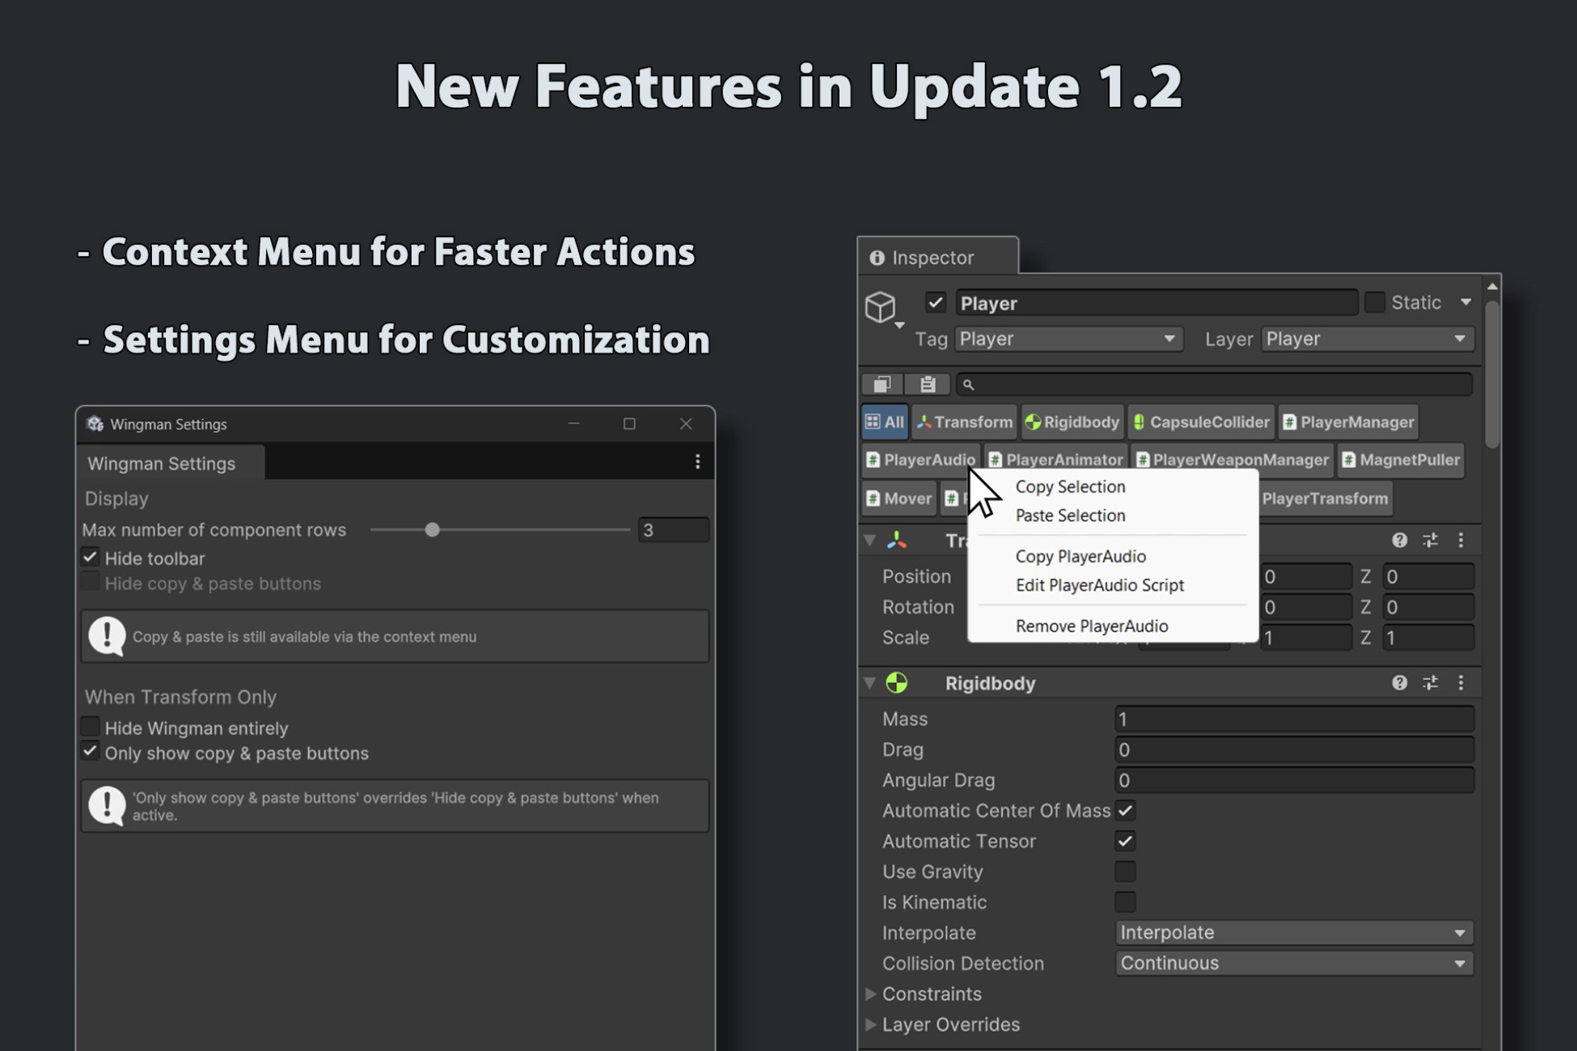Expand the Constraints foldout

[x=871, y=994]
